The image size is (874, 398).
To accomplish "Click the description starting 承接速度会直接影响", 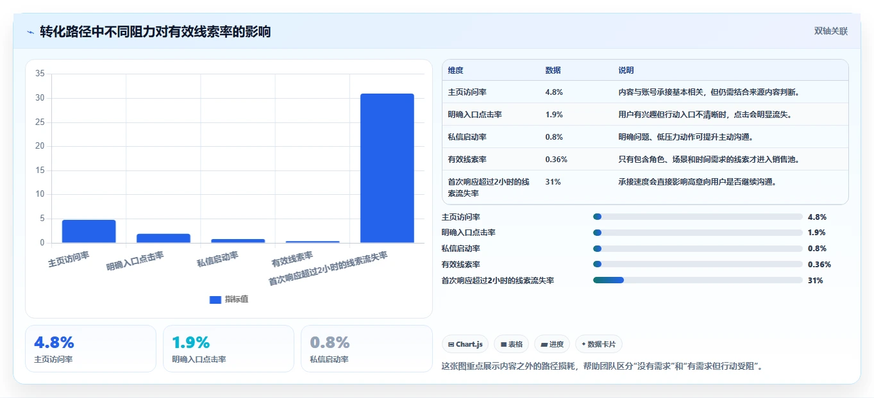I will [697, 182].
